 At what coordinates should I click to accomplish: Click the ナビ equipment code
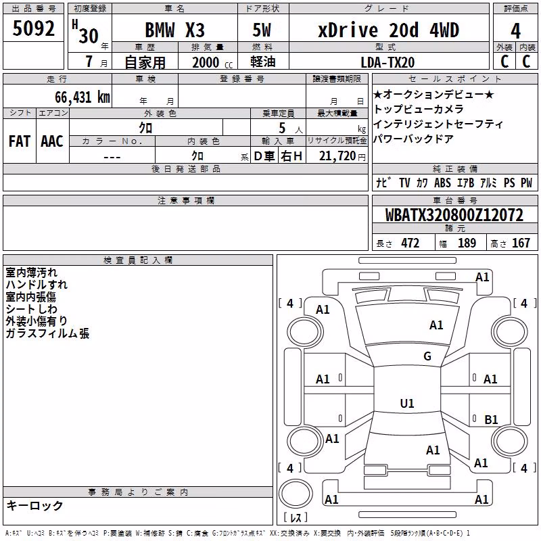(x=383, y=183)
